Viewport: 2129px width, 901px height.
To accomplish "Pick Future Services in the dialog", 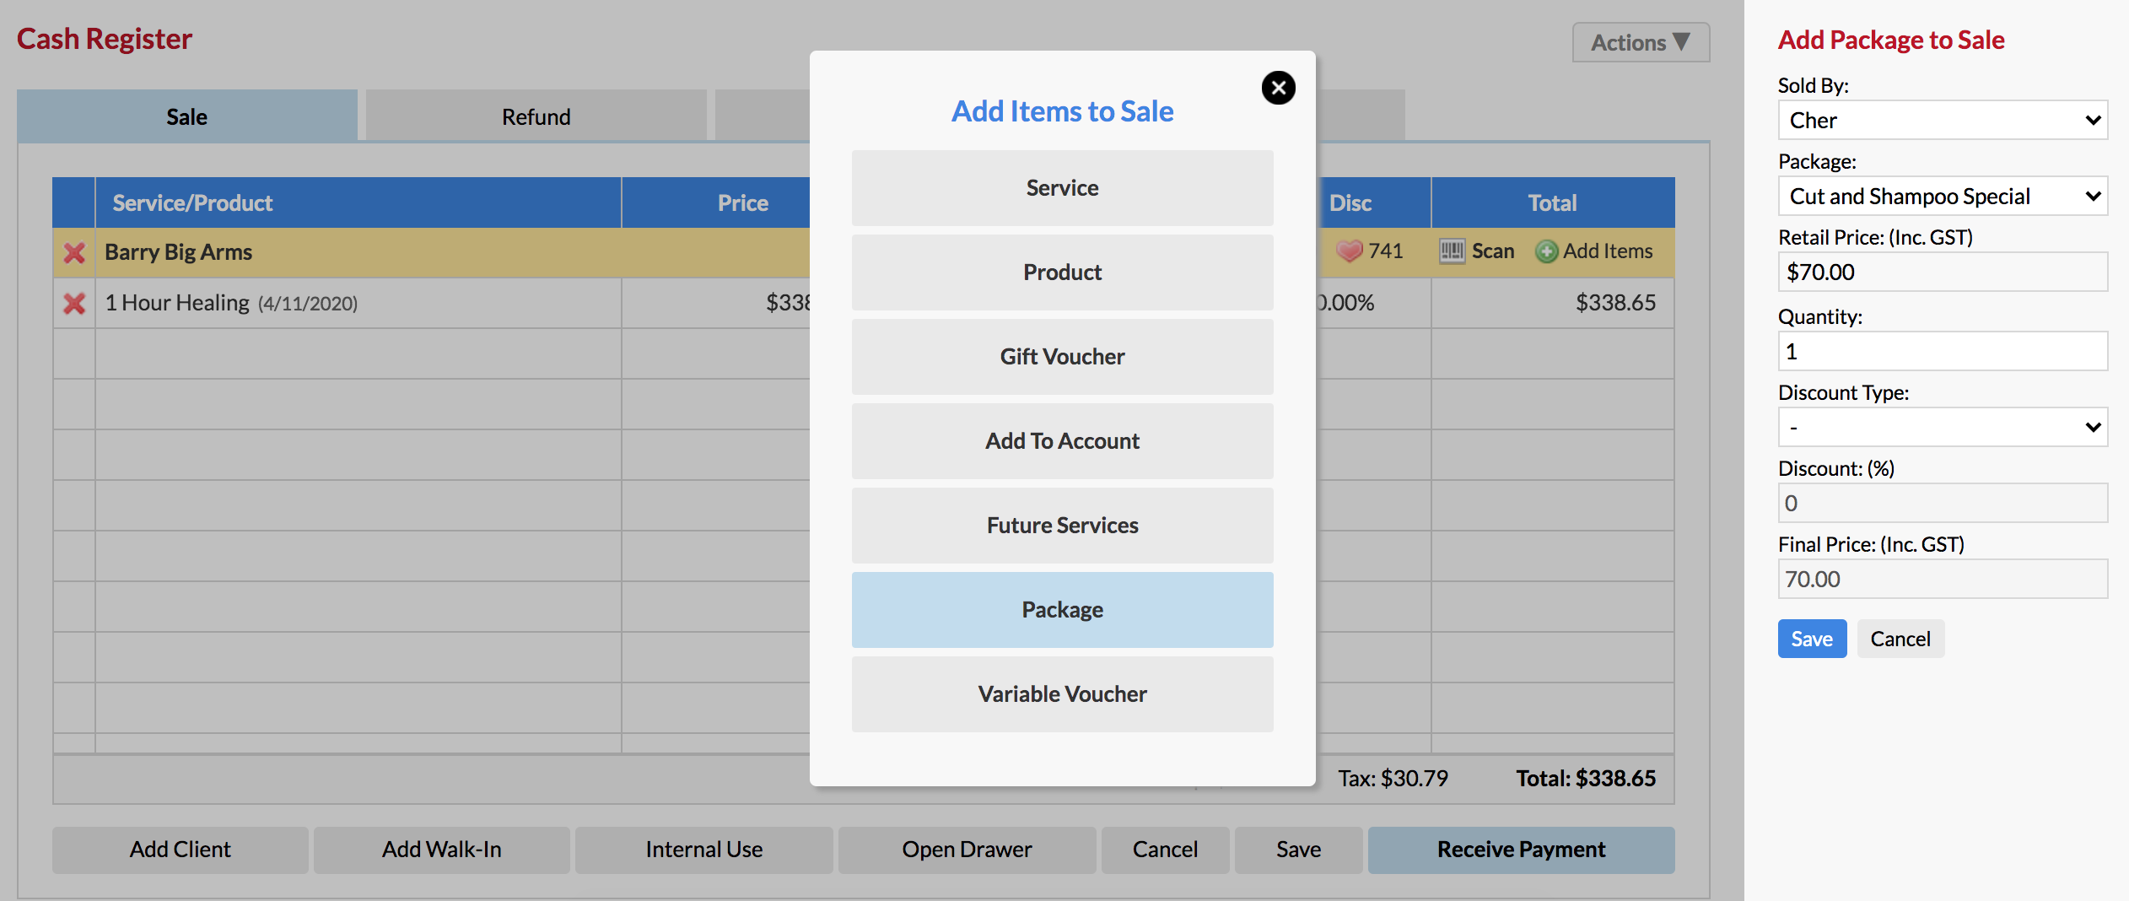I will pyautogui.click(x=1062, y=526).
